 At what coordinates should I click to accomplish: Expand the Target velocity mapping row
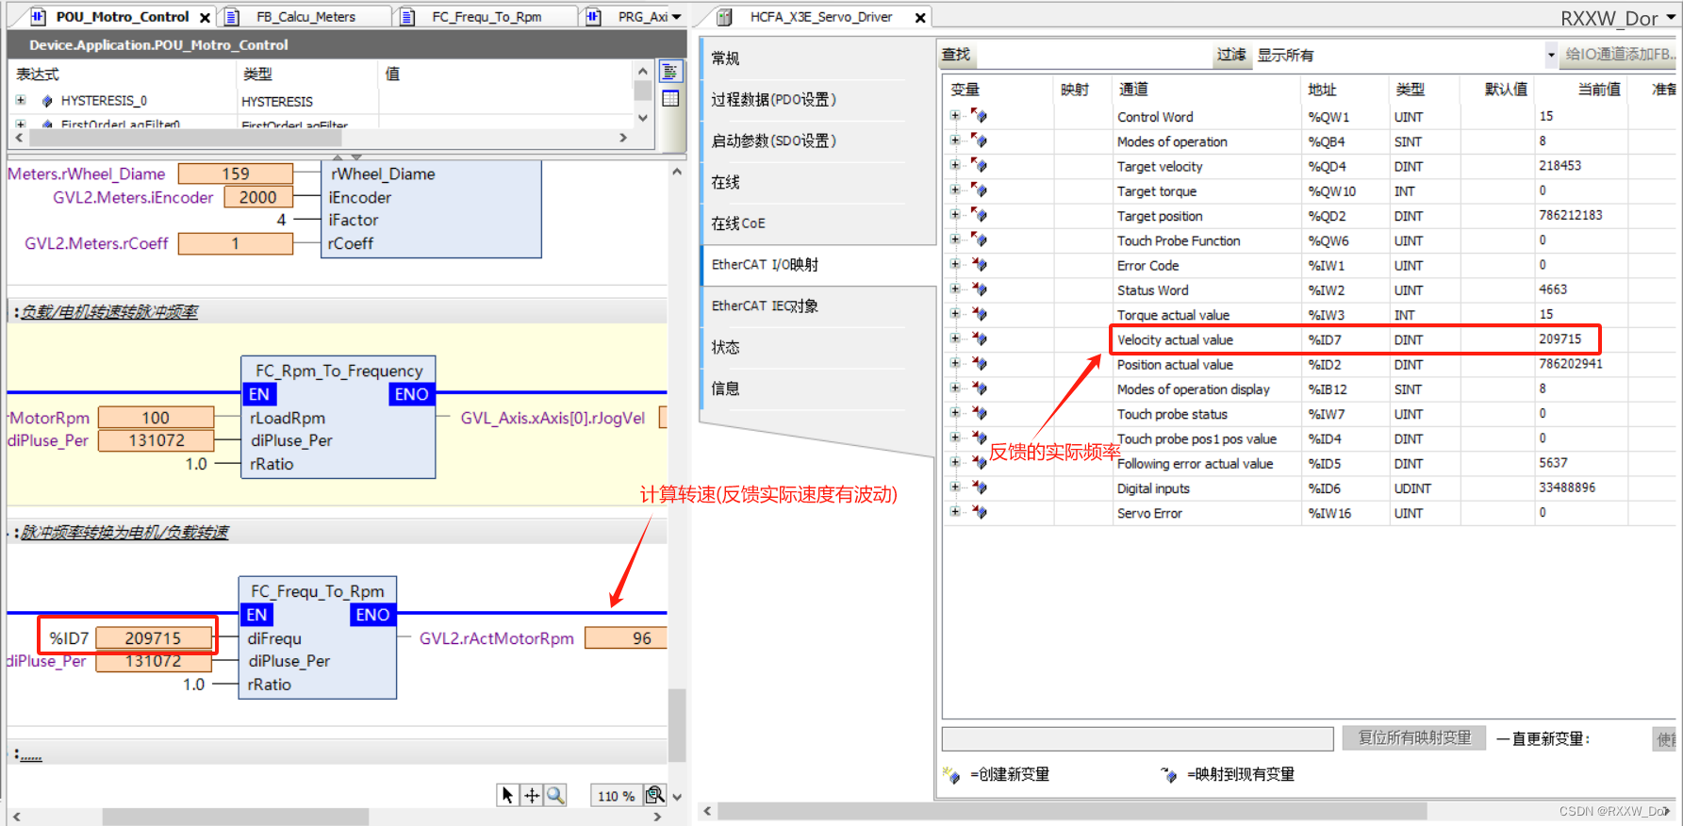click(x=955, y=165)
